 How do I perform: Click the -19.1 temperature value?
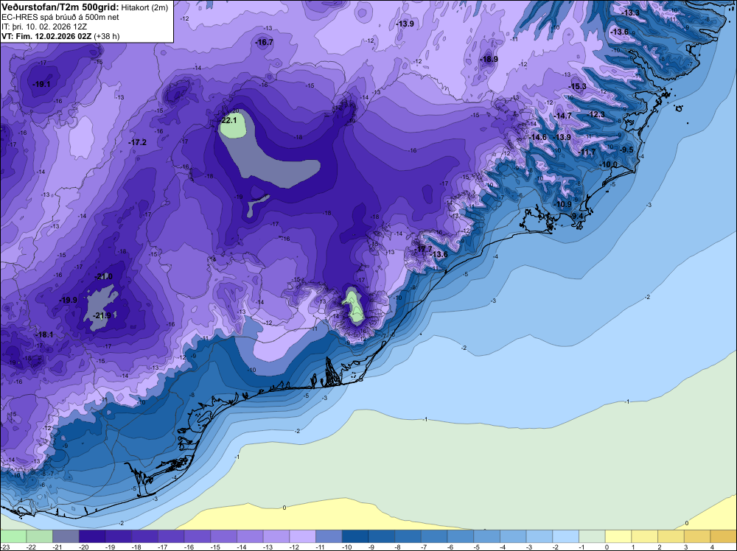click(x=41, y=85)
